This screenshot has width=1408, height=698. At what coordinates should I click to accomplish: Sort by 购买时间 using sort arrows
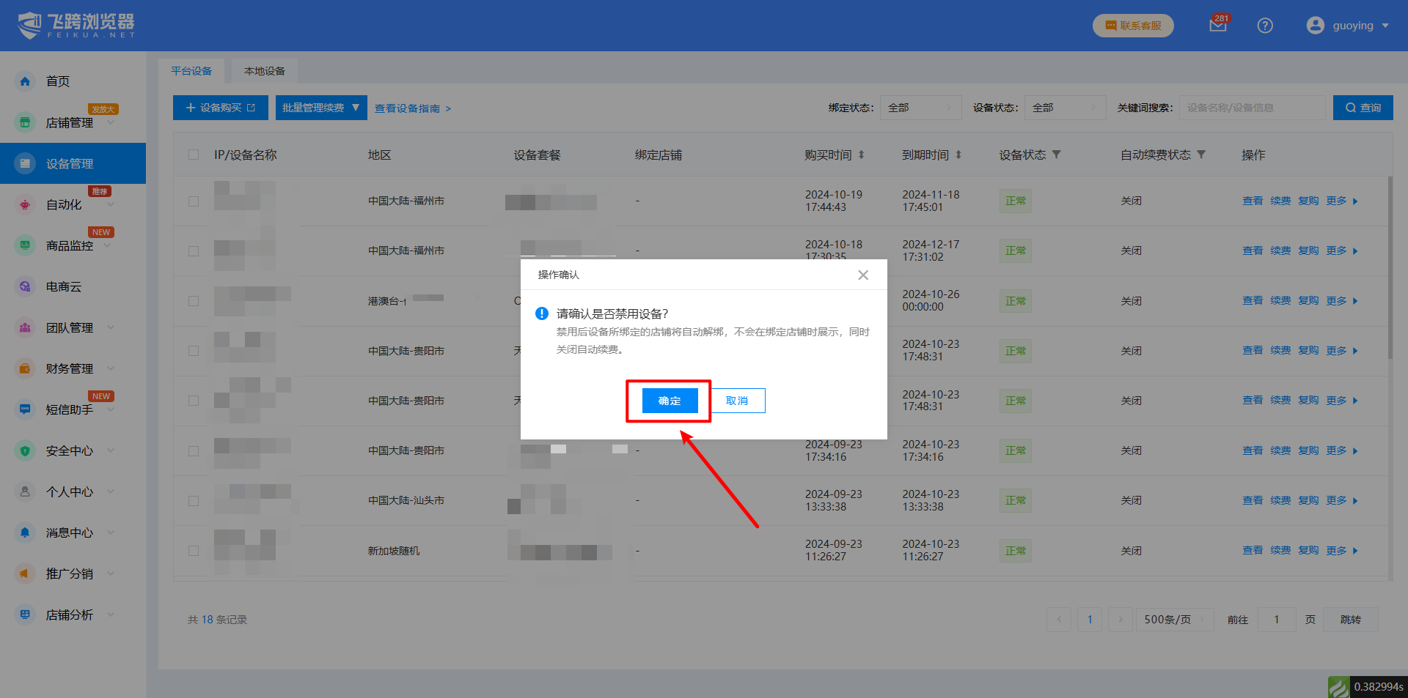[862, 155]
